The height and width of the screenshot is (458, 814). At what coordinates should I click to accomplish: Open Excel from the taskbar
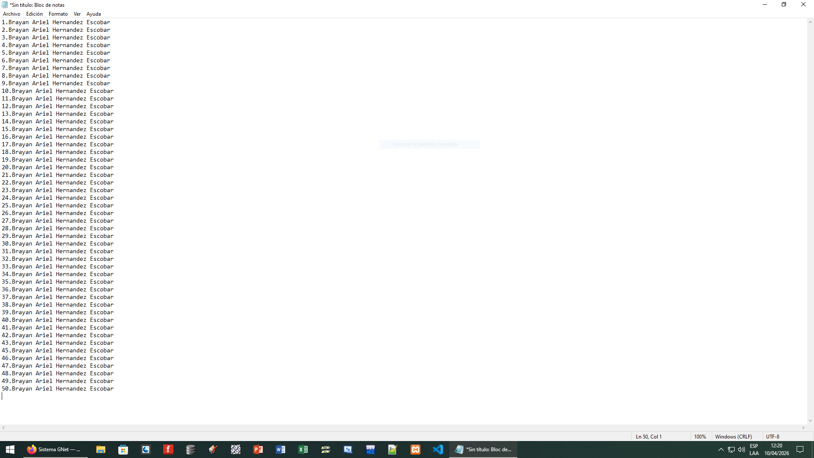303,450
